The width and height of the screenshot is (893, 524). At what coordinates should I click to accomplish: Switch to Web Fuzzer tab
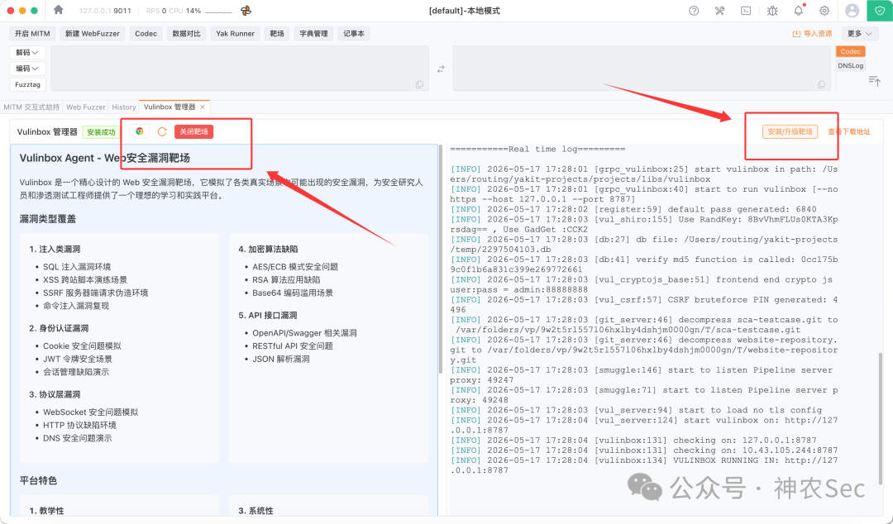pos(85,107)
